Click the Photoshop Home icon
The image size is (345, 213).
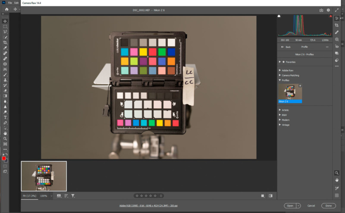(x=7, y=9)
